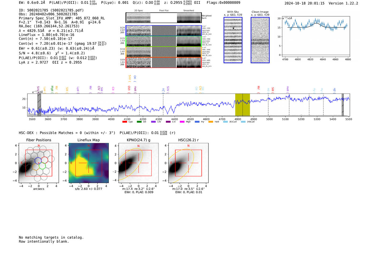Click the red-bordered fiber 2D spectrum
Screen dimensions: 377x256
pos(163,62)
